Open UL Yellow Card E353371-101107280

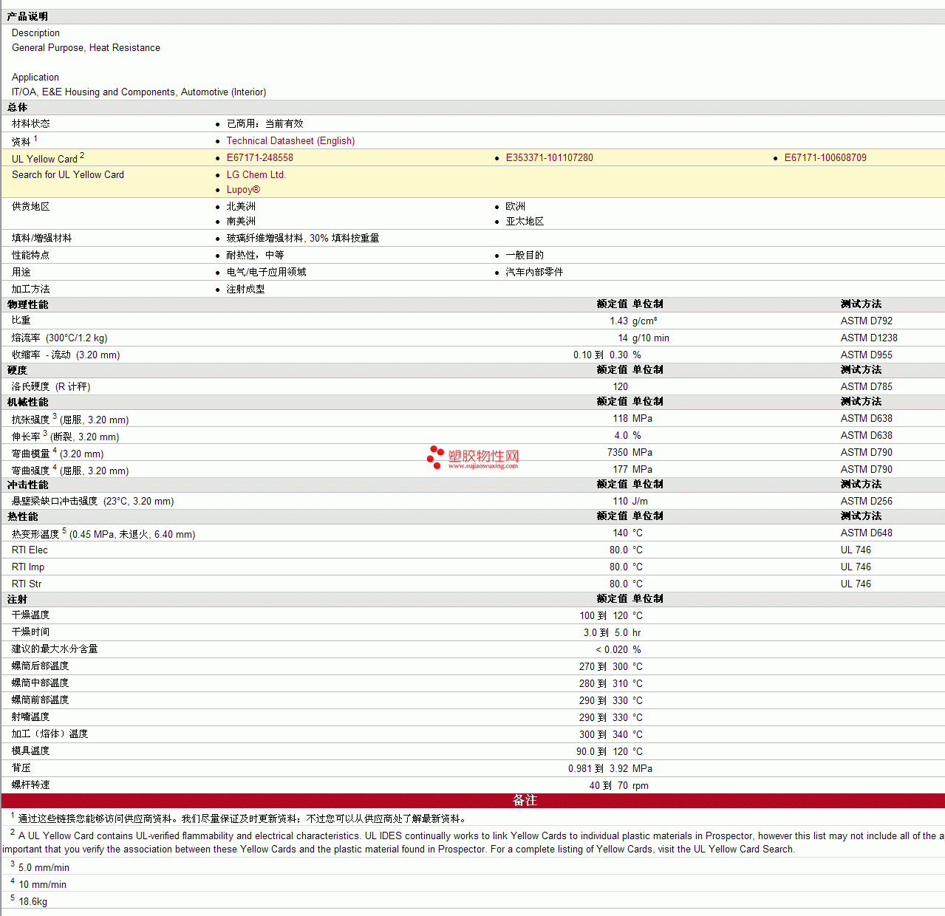pos(549,158)
